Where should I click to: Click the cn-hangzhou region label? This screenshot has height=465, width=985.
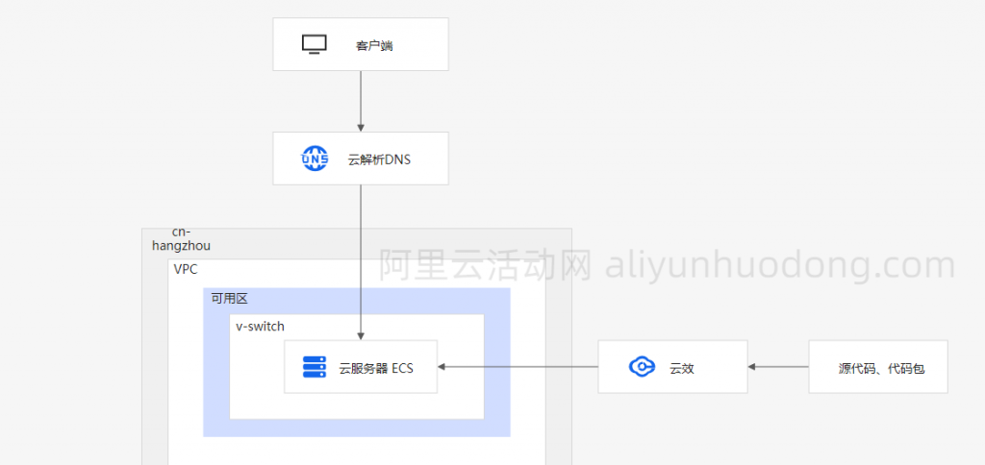182,239
